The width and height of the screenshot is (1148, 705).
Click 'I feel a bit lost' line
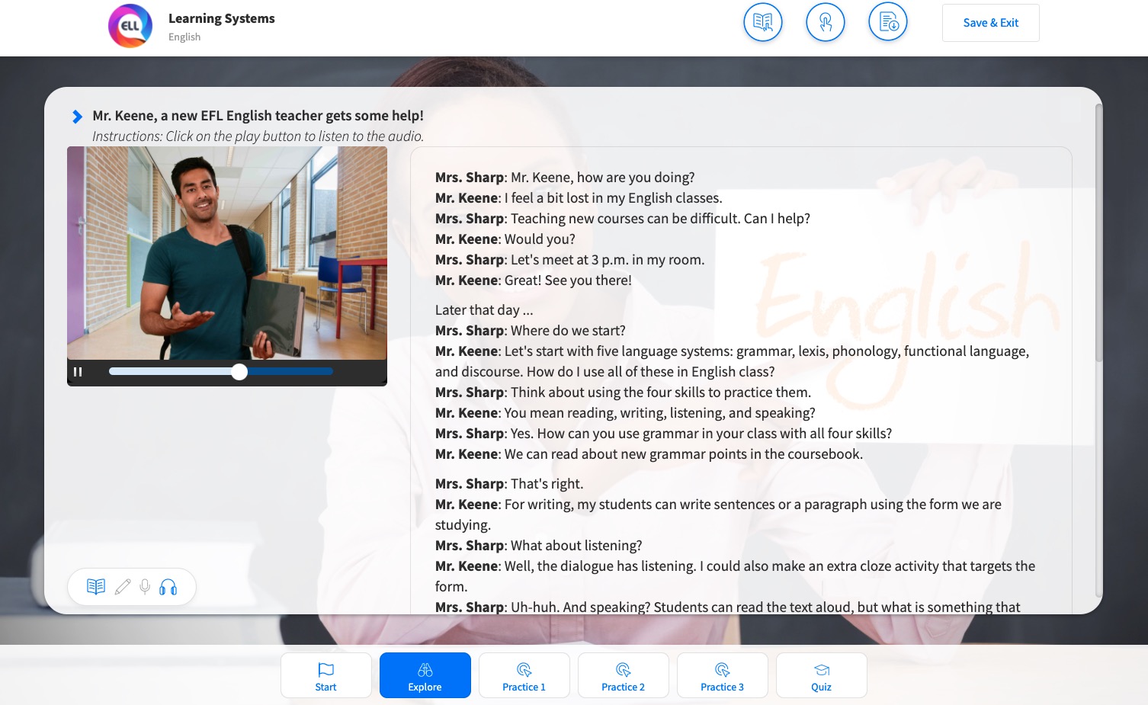pyautogui.click(x=579, y=198)
